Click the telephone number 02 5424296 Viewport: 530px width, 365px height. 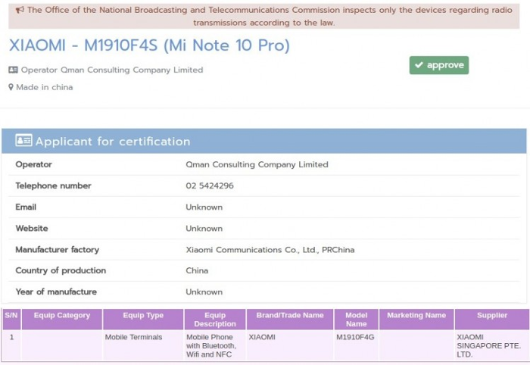click(210, 186)
